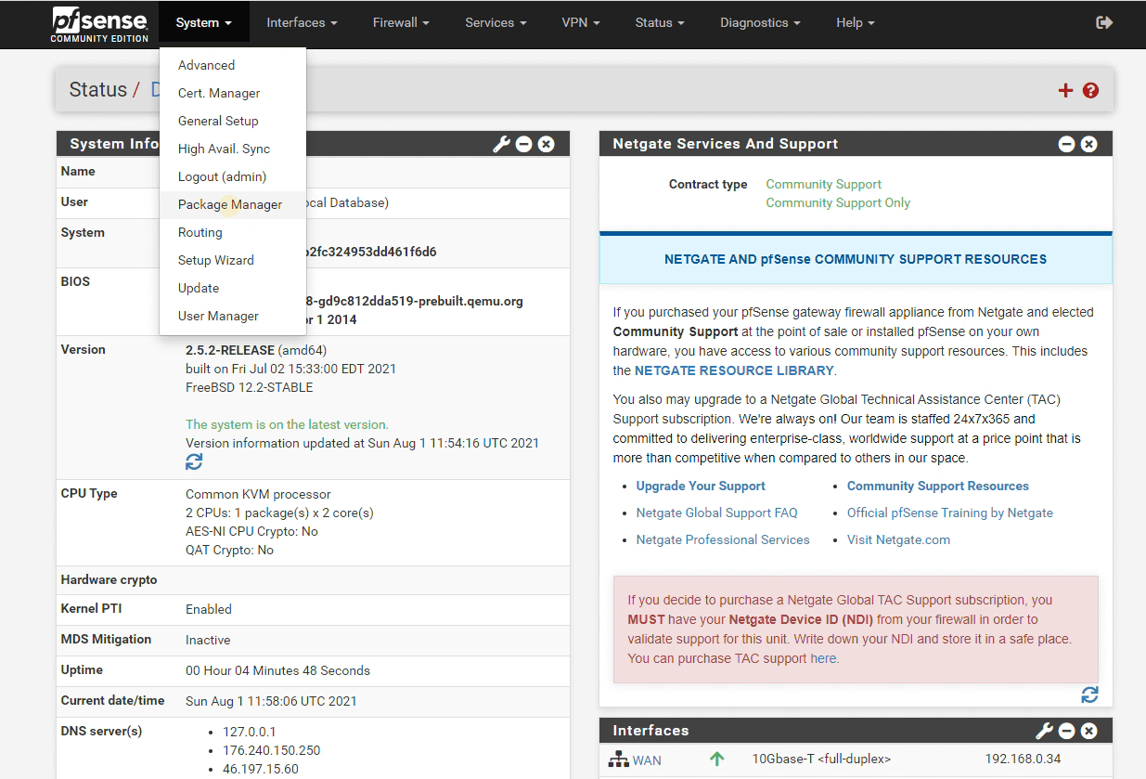1146x779 pixels.
Task: Minimize the Interfaces widget
Action: tap(1067, 731)
